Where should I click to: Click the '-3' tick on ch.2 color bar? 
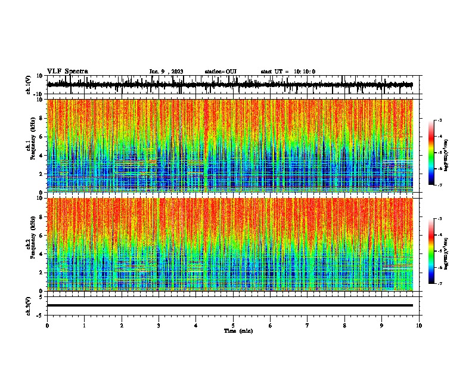(439, 219)
